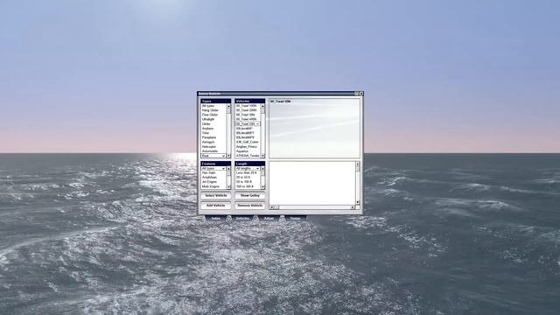Select '00_Trawl 200ft' vehicle
This screenshot has height=315, width=560.
(247, 110)
